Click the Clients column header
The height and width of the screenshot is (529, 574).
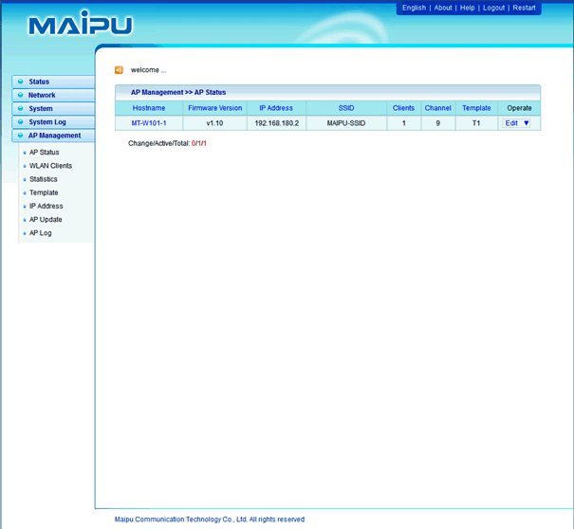[403, 108]
